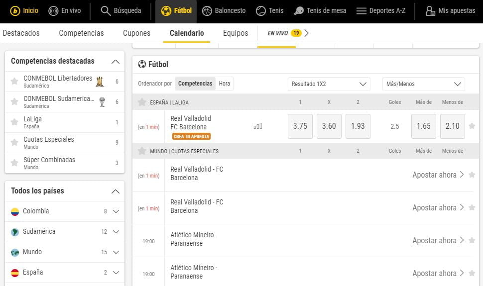Click Apostar ahora on last Atlético Mineiro row
This screenshot has width=483, height=286.
pos(438,274)
